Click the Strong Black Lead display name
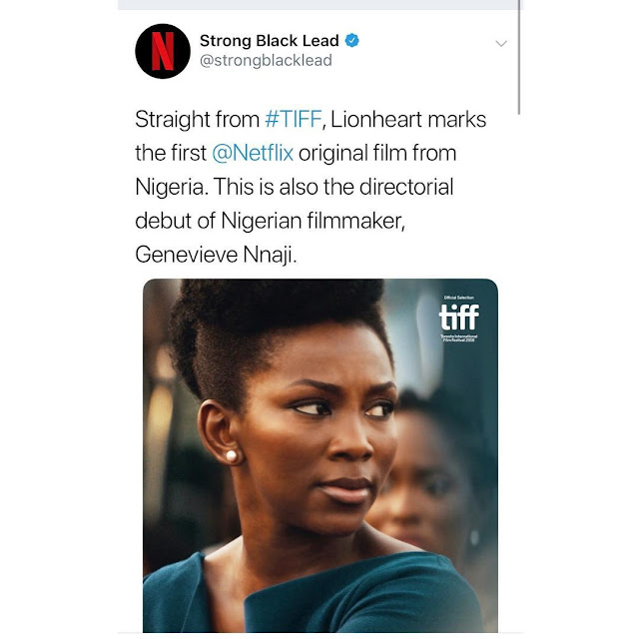 tap(269, 41)
